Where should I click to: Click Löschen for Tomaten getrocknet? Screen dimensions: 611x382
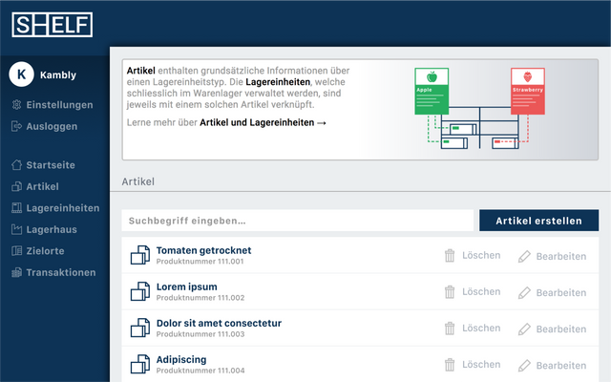[481, 255]
